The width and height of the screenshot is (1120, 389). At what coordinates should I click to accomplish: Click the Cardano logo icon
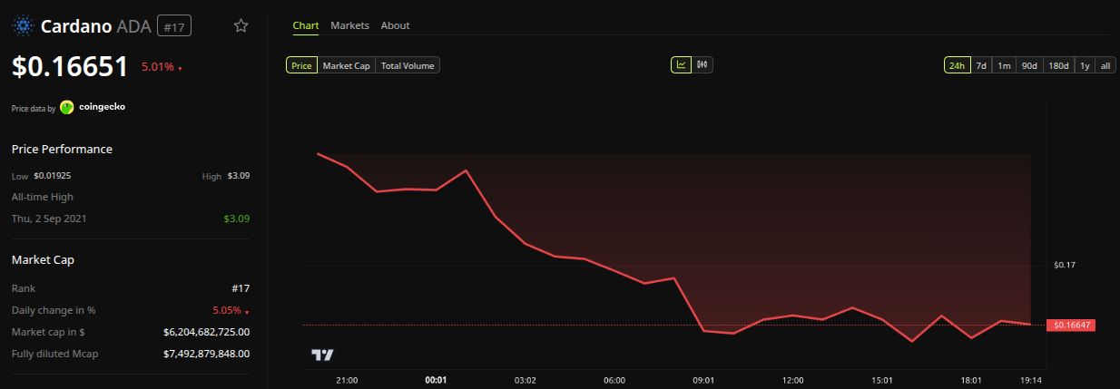point(22,26)
